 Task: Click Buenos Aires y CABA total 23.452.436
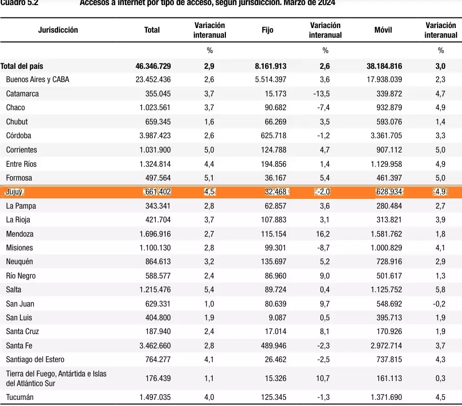tap(153, 80)
